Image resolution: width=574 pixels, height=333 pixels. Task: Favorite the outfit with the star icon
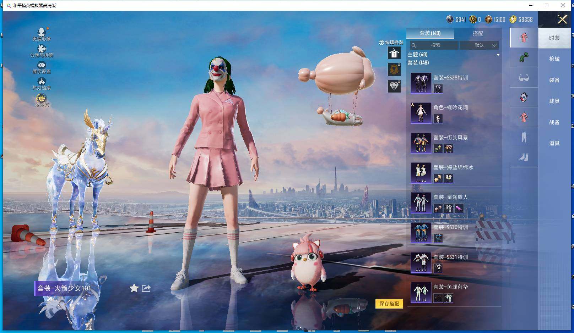click(134, 288)
